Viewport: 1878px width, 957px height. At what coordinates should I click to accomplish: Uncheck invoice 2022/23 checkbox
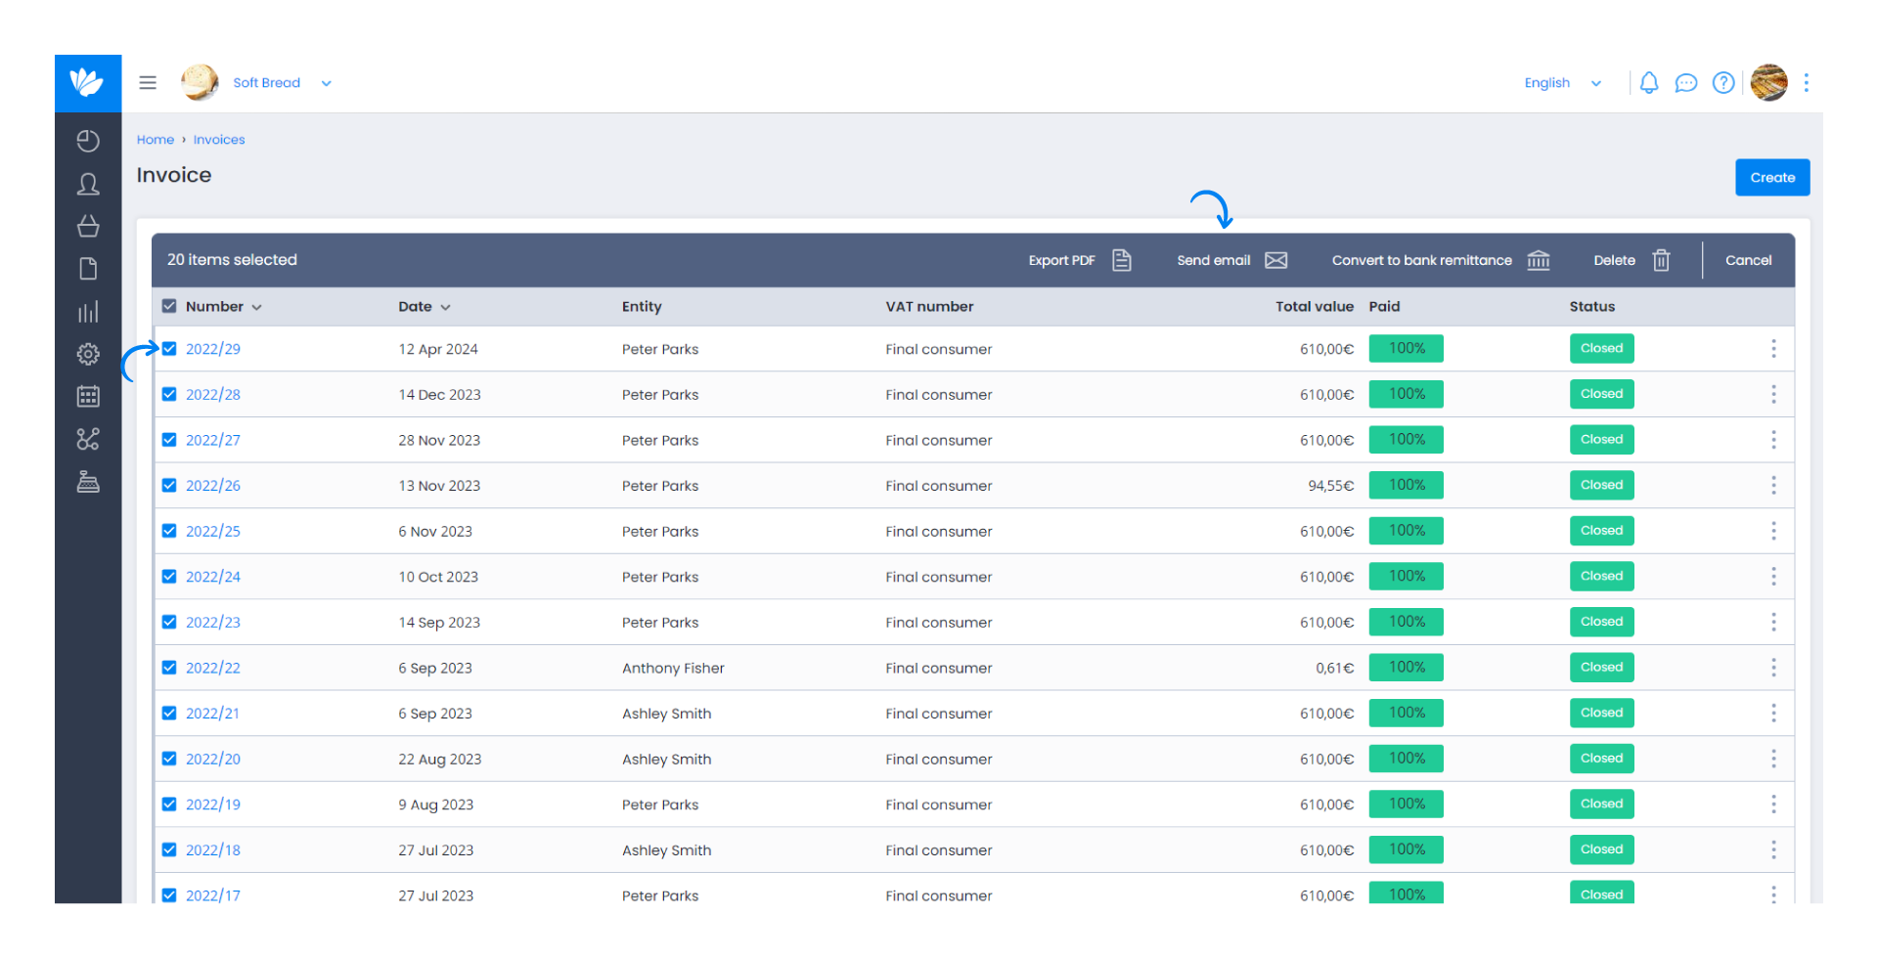click(x=169, y=622)
